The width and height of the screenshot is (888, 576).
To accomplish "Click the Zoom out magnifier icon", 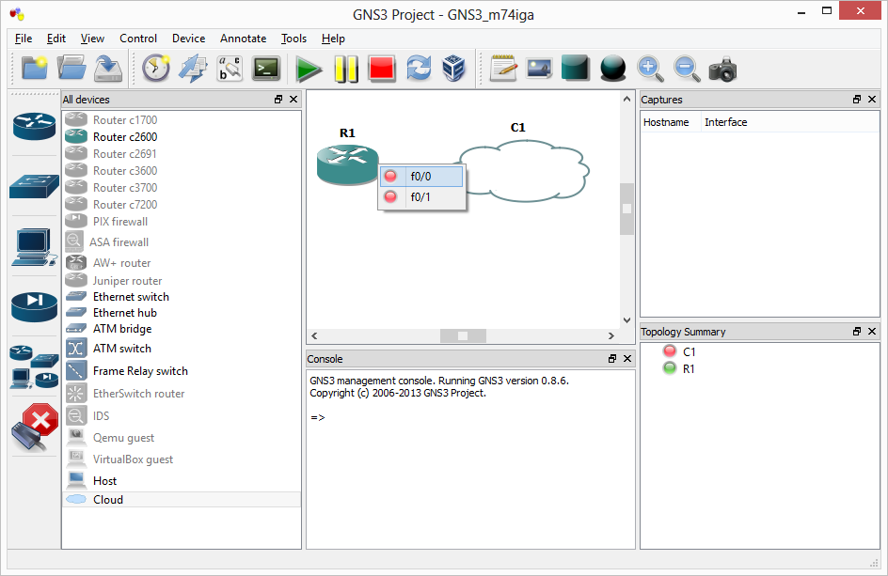I will coord(687,69).
